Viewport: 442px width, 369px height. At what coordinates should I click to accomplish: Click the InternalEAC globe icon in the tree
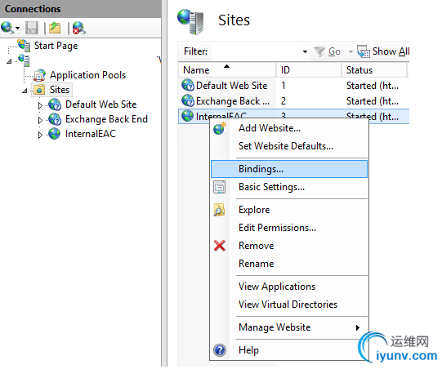point(54,134)
